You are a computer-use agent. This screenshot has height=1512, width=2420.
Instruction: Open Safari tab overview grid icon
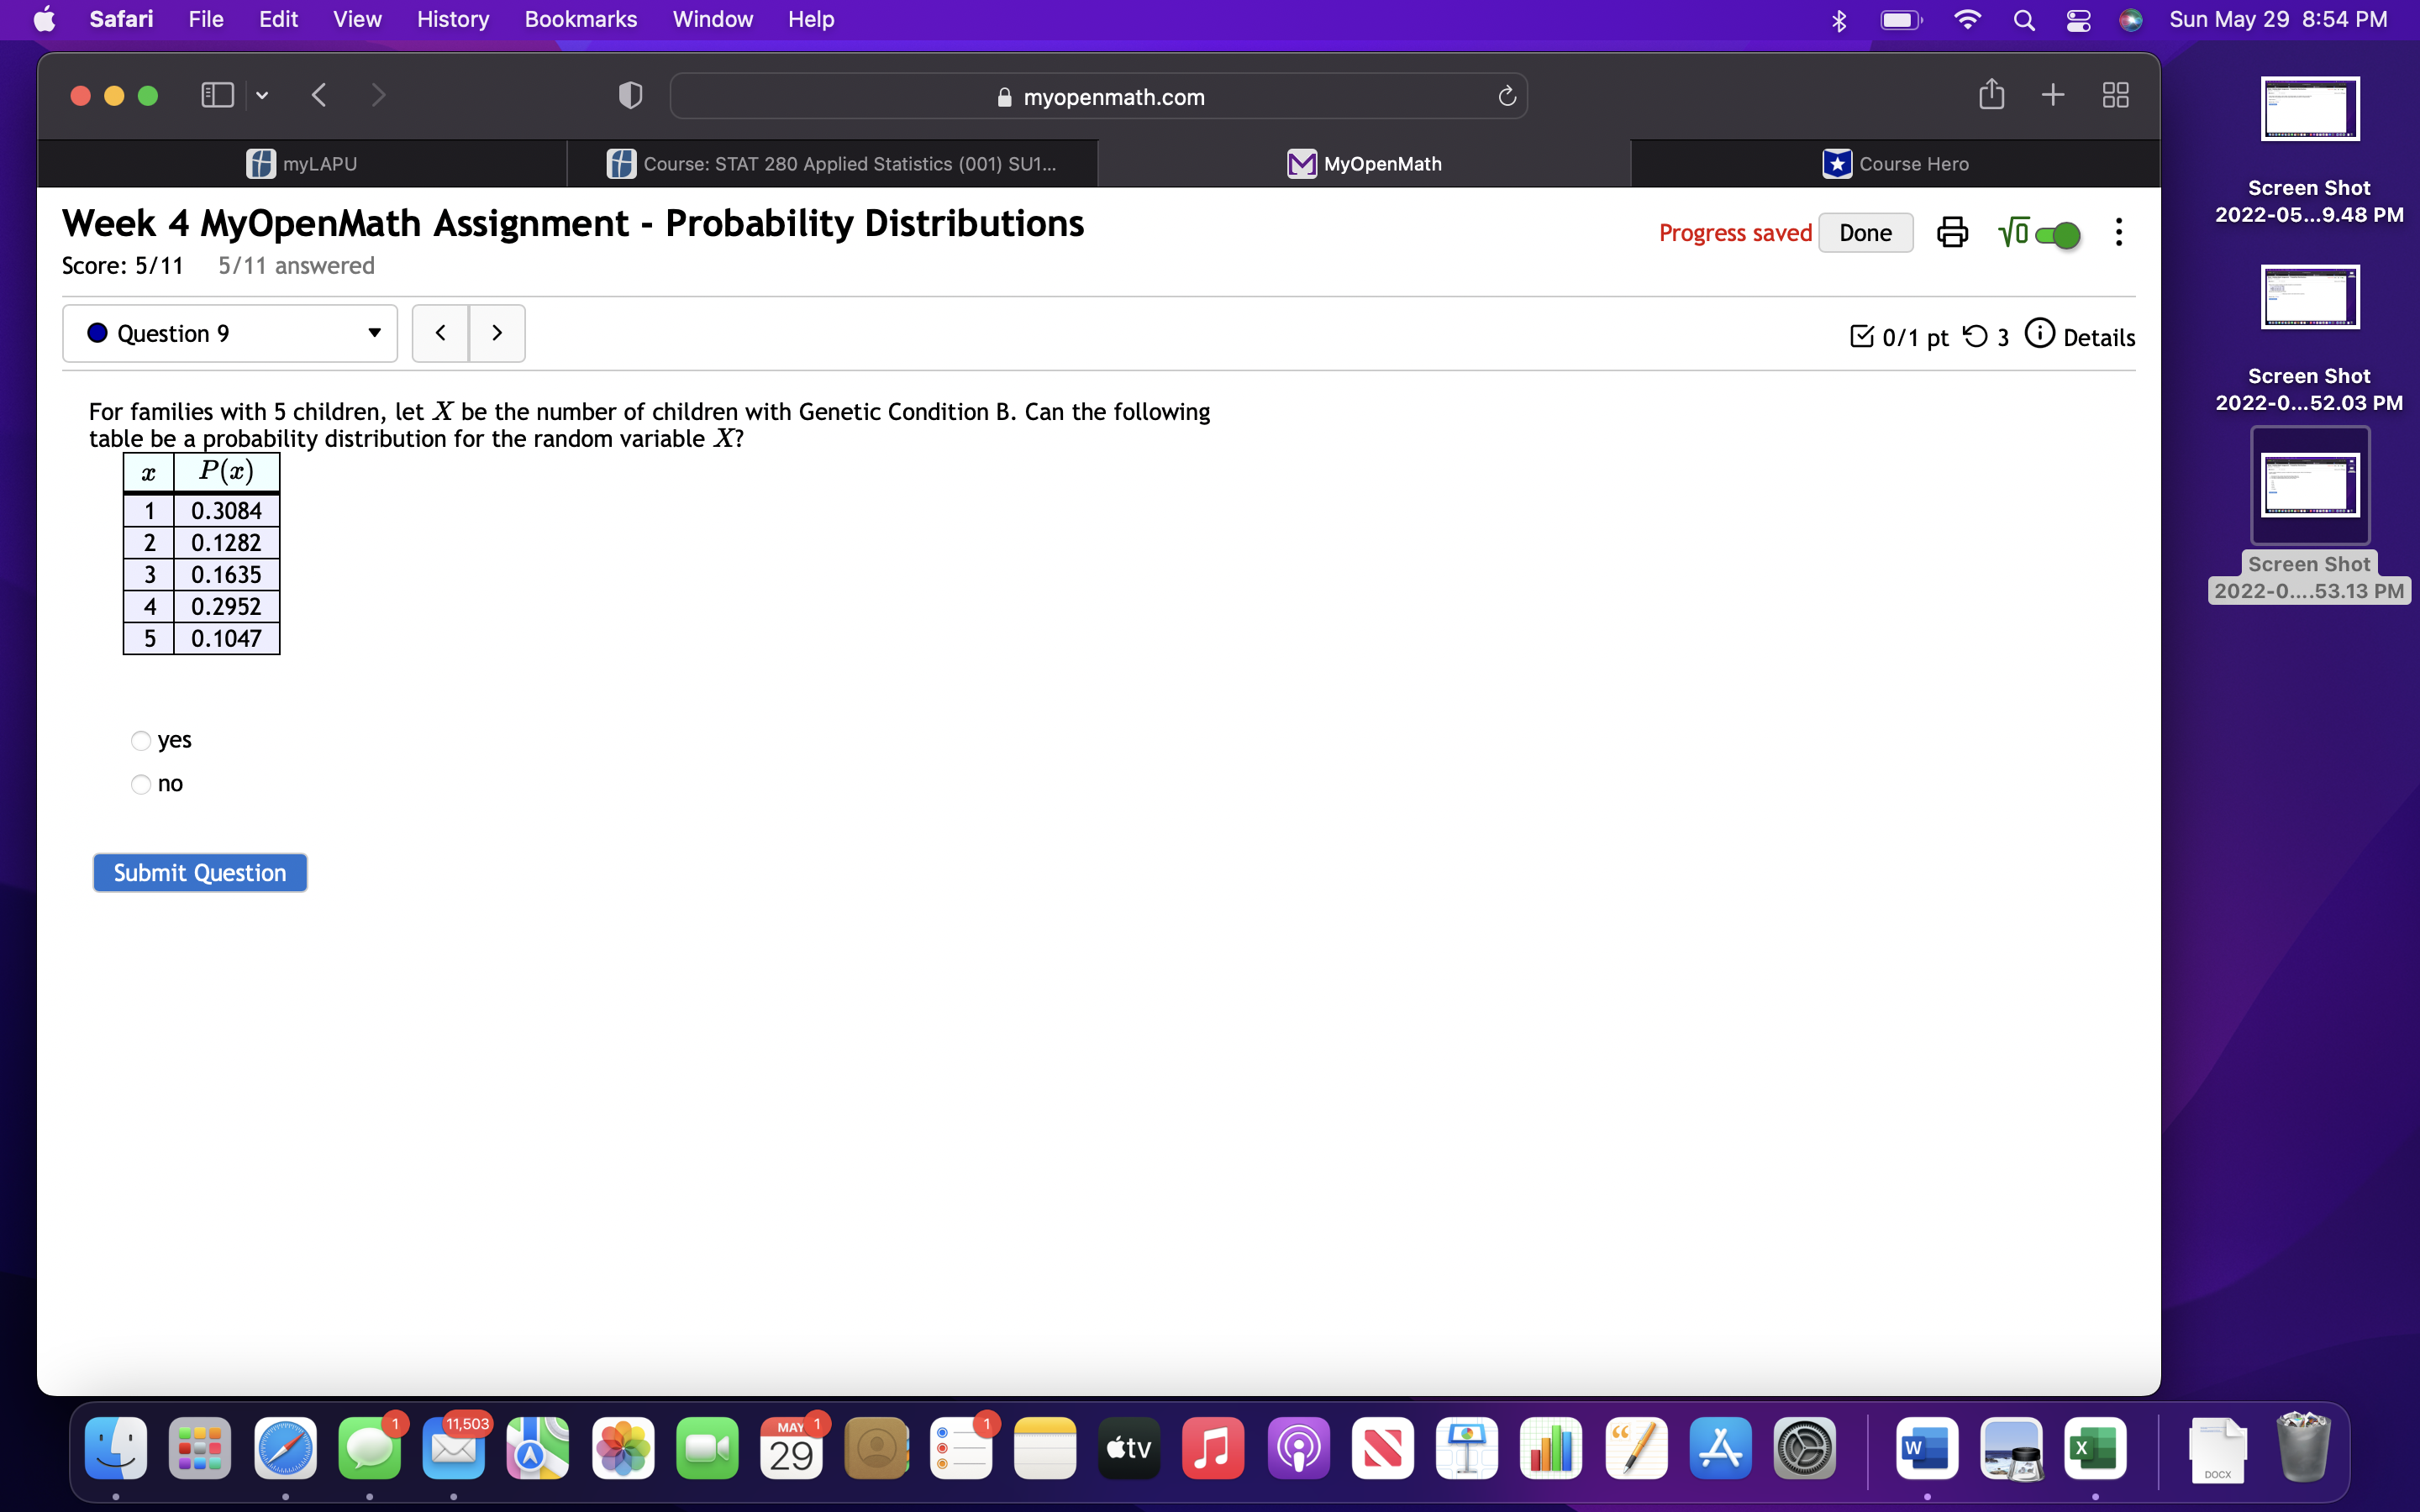click(x=2115, y=95)
